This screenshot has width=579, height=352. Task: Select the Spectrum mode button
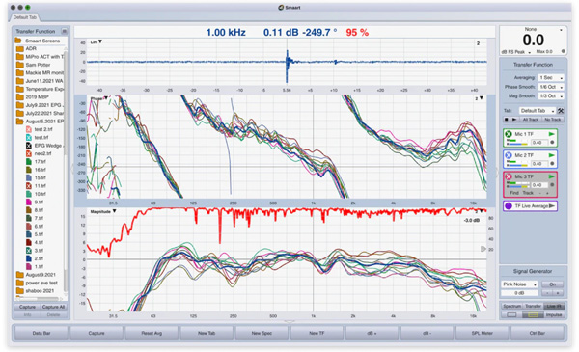coord(511,306)
